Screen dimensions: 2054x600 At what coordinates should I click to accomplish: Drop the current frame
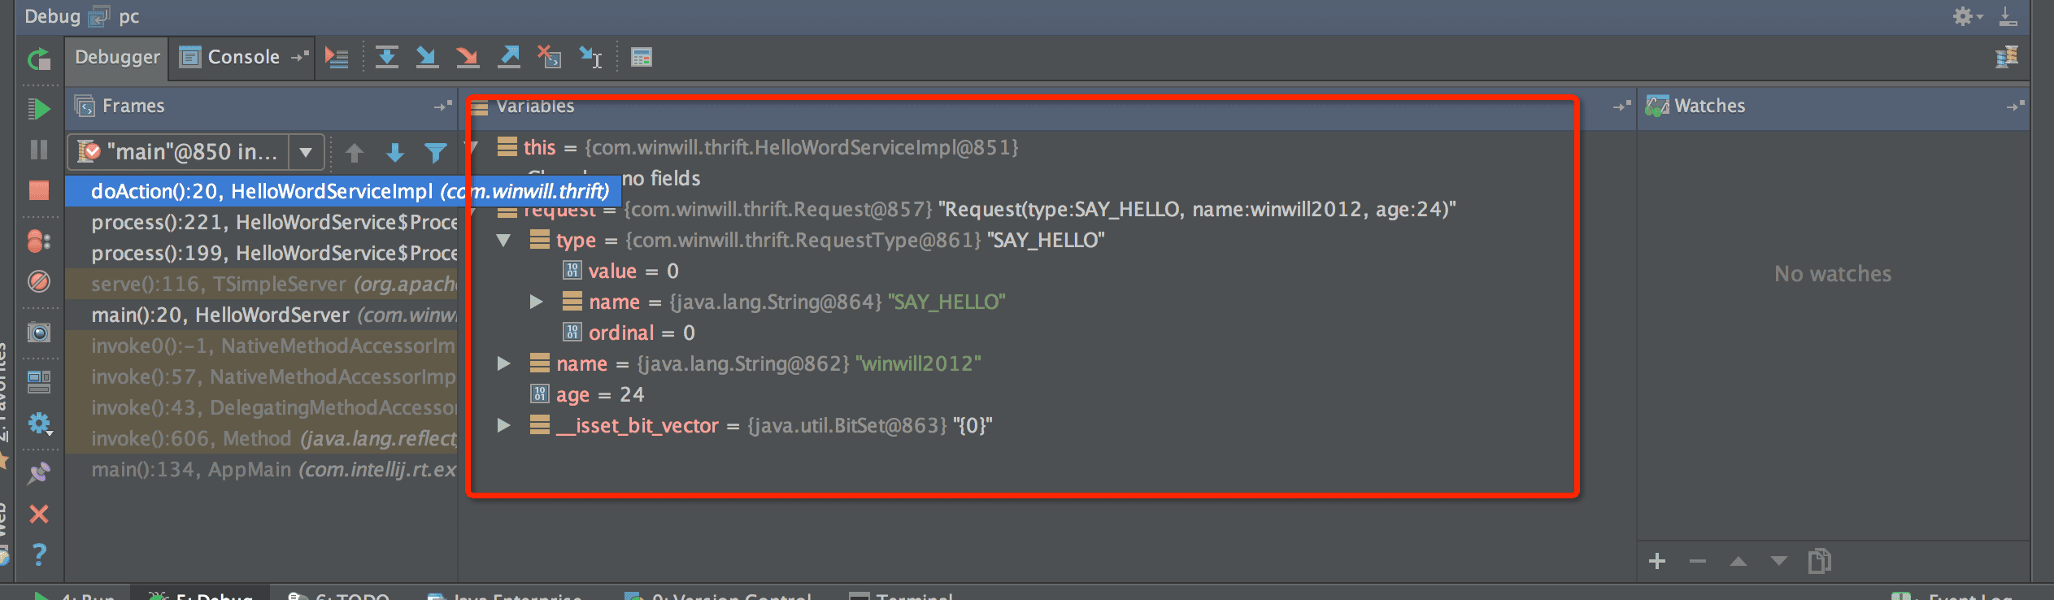pyautogui.click(x=550, y=57)
